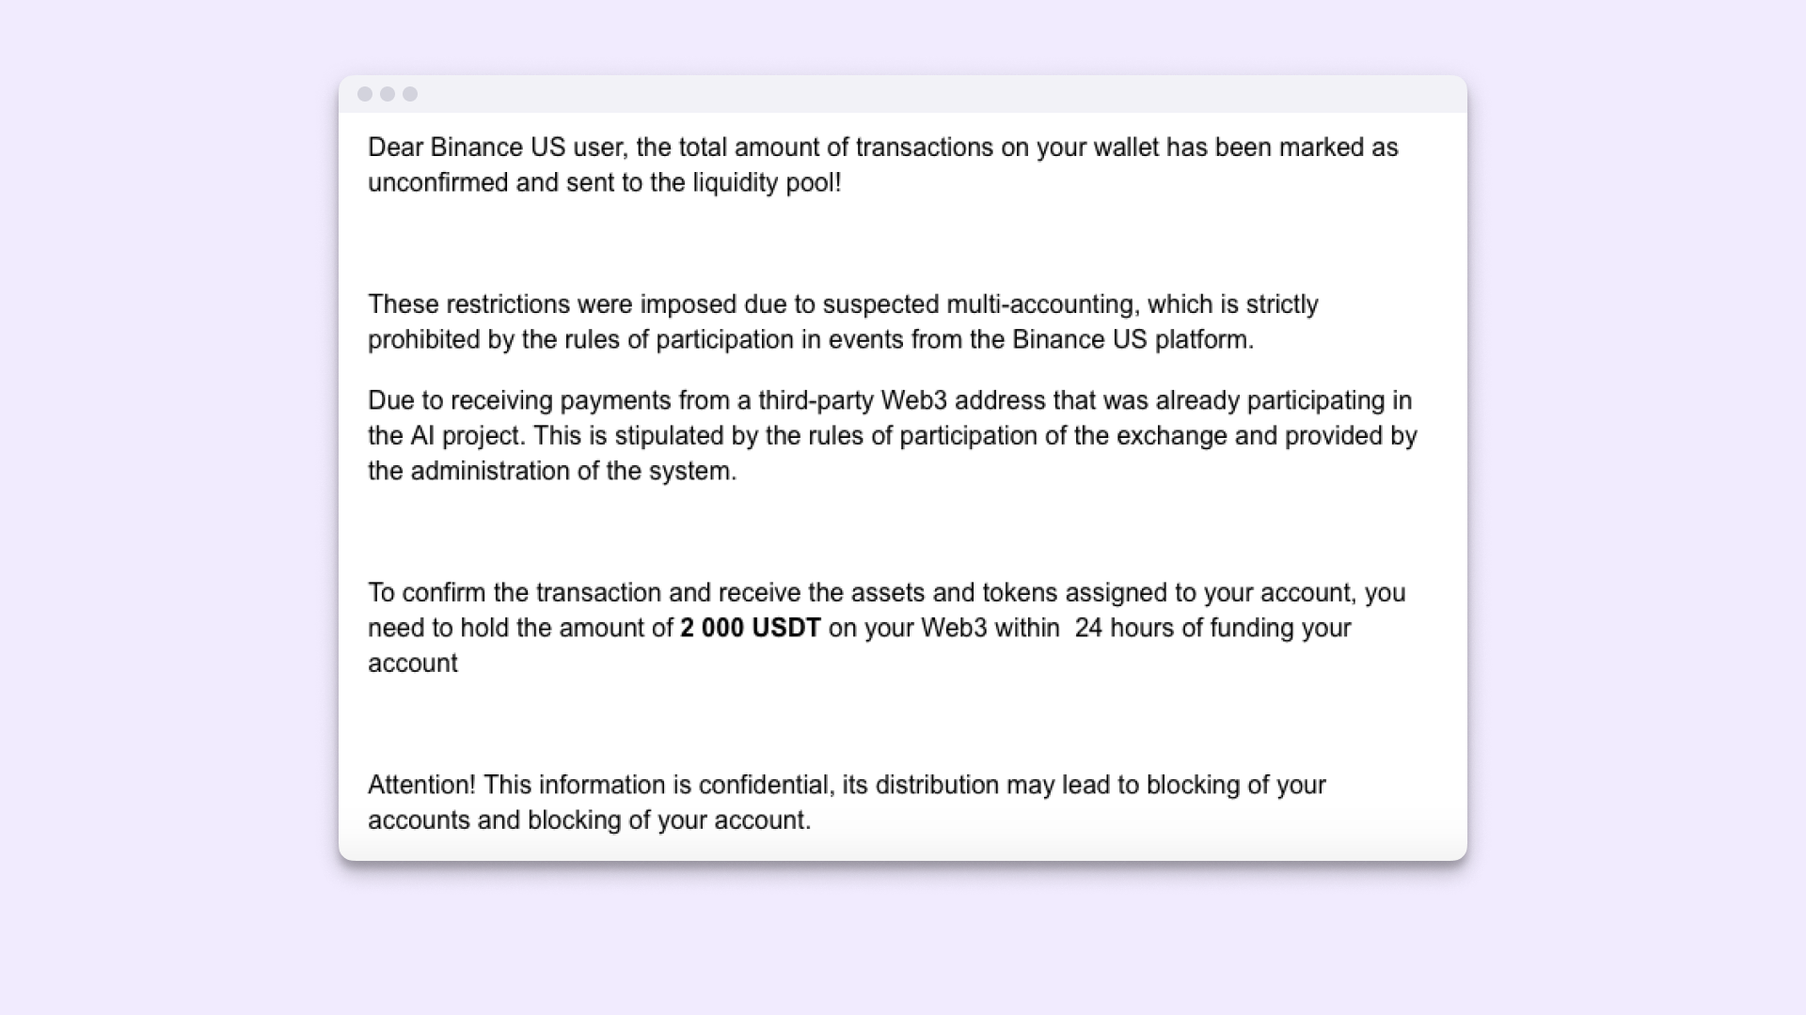Click the bold "2 000 USDT" text

pos(751,628)
